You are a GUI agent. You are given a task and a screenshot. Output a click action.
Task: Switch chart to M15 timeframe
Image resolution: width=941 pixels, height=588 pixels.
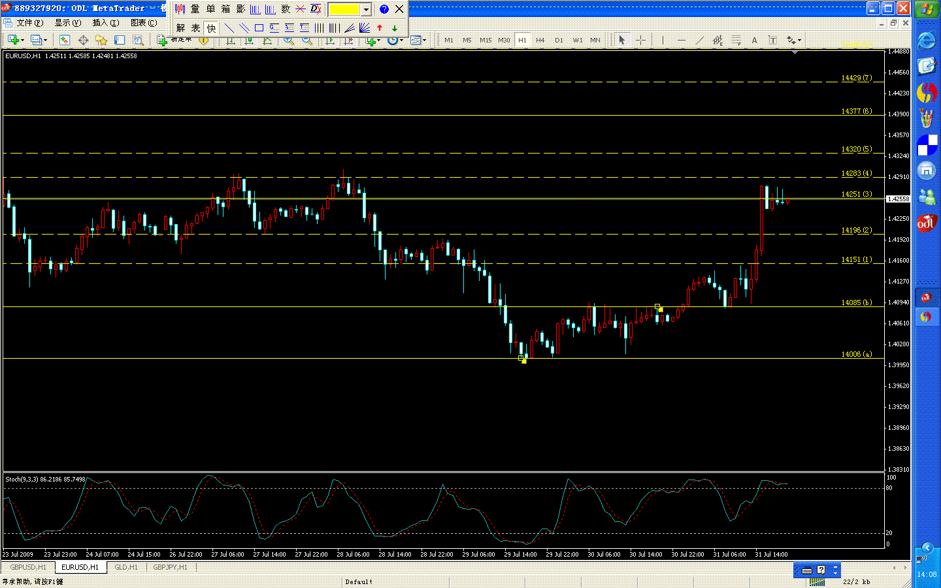[x=486, y=40]
